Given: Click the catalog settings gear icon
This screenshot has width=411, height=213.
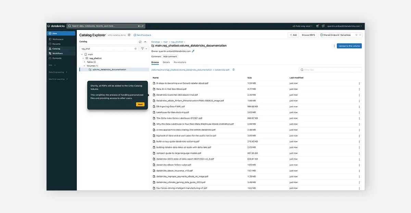Looking at the screenshot, I should (x=129, y=35).
